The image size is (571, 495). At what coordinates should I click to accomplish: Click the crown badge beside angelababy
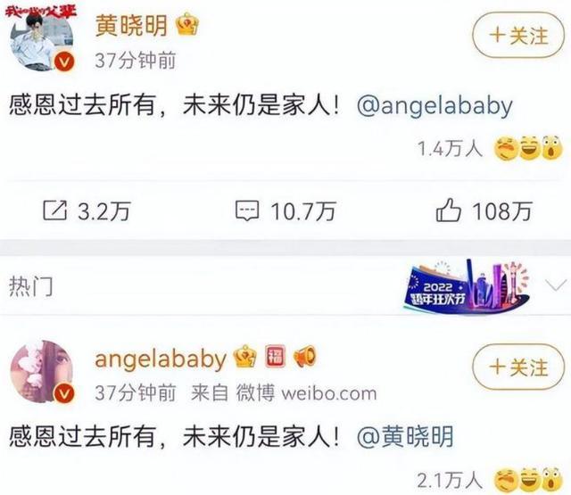coord(245,357)
